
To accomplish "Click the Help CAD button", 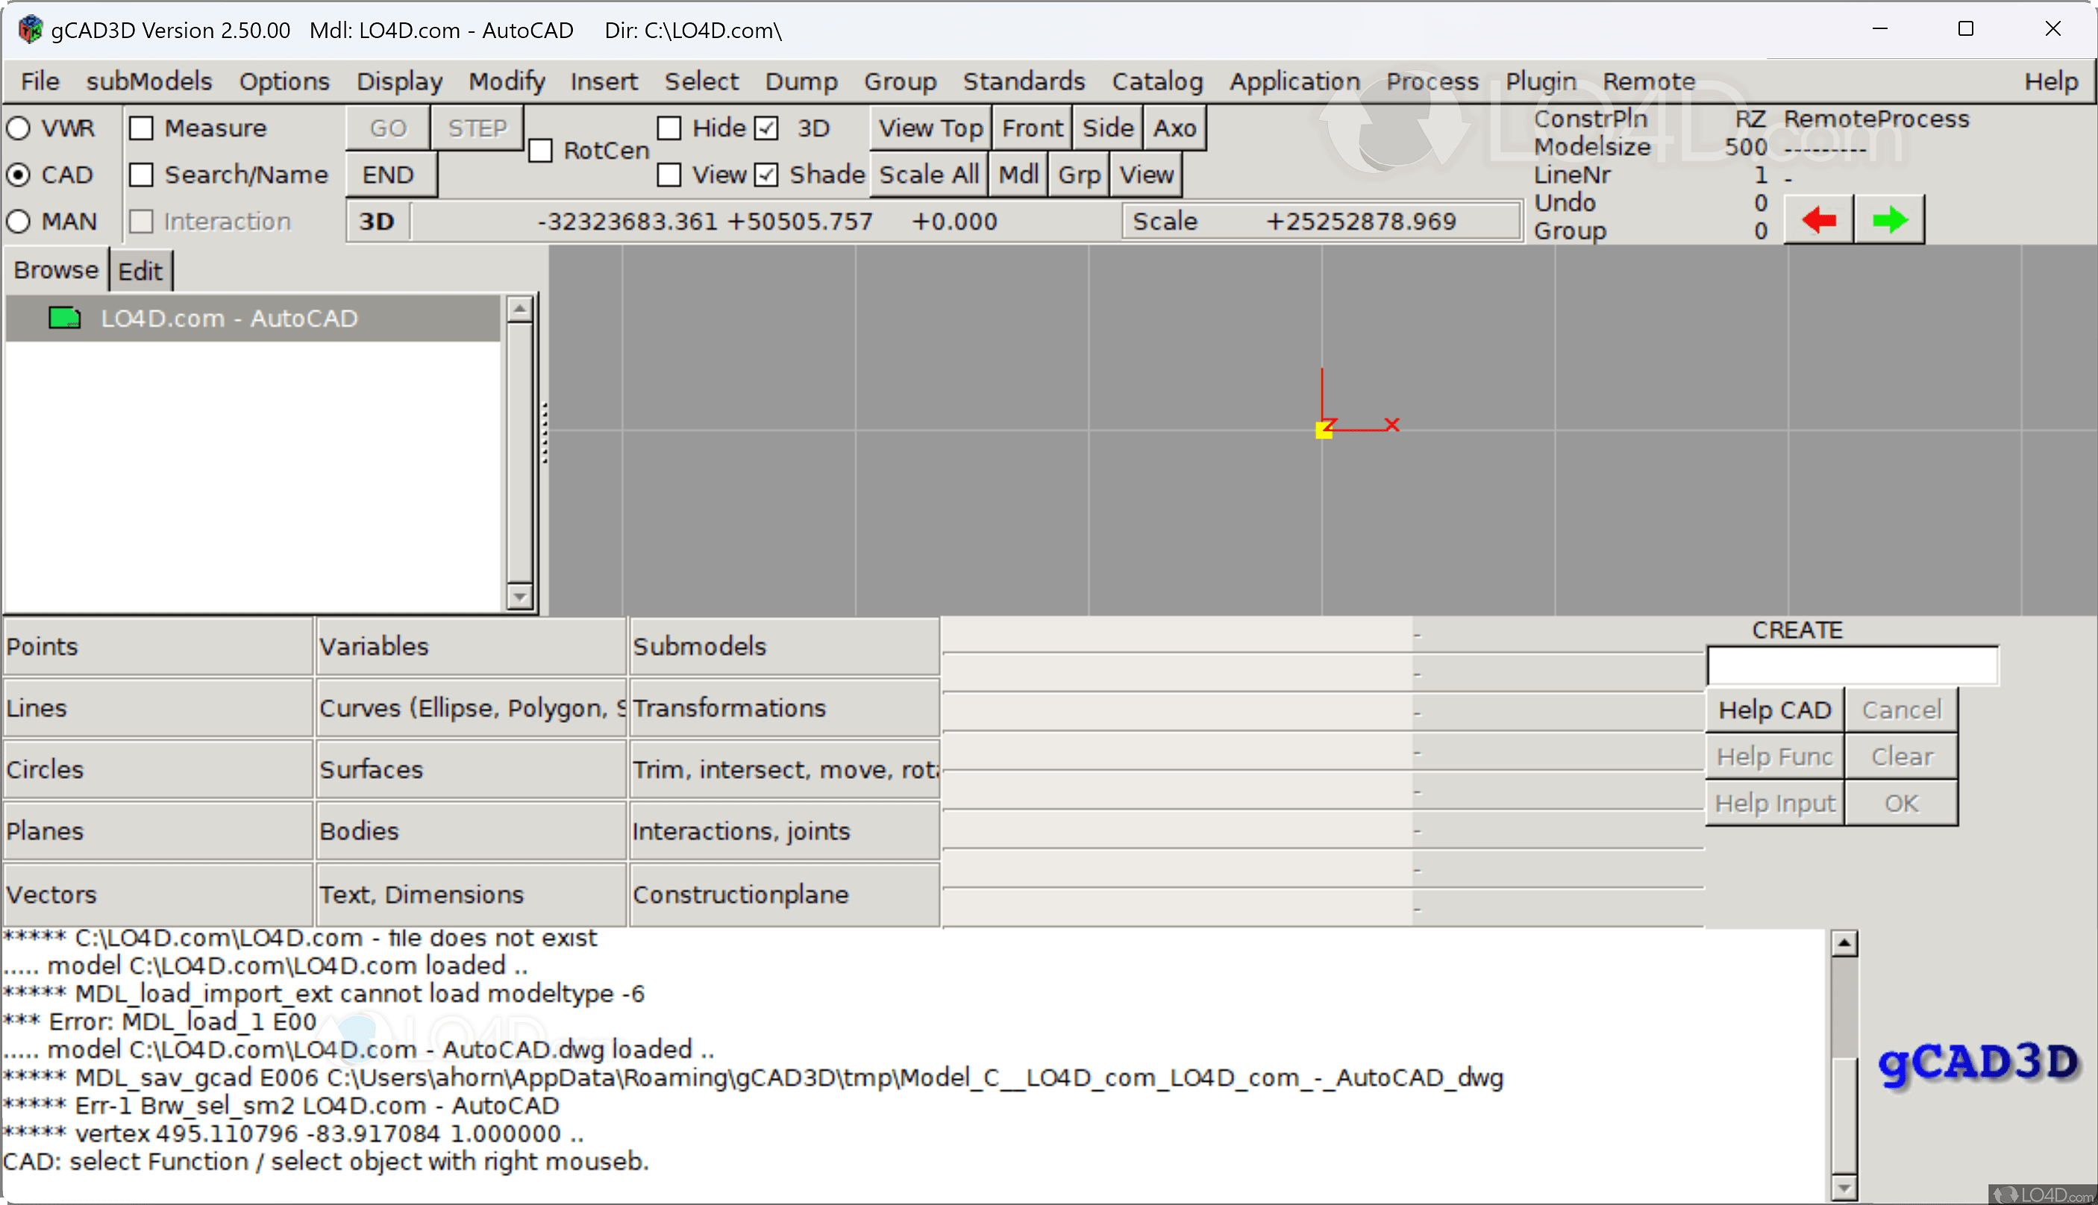I will (1774, 710).
